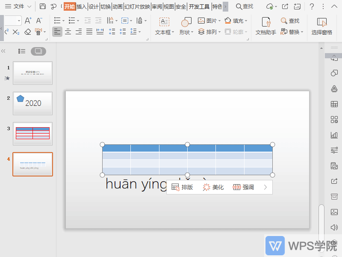This screenshot has height=257, width=342.
Task: Clear formatting with the eraser icon
Action: (28, 32)
